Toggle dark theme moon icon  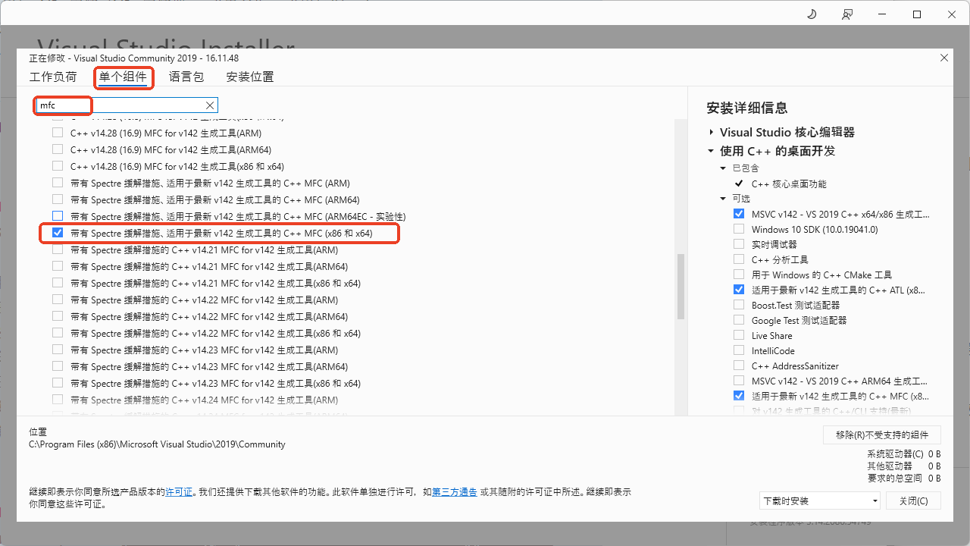click(812, 14)
